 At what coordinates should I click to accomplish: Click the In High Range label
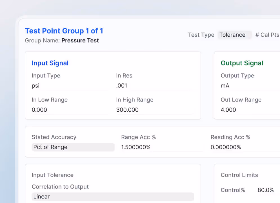[x=135, y=100]
